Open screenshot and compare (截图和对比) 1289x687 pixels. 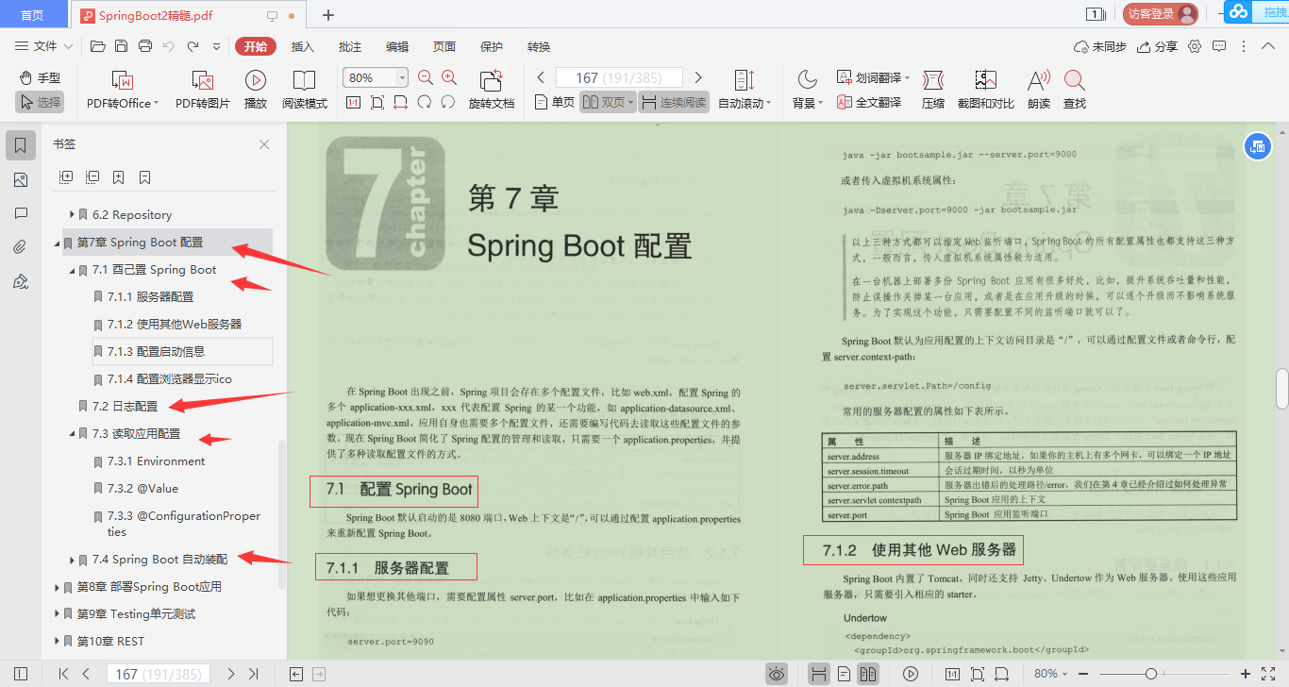pos(986,91)
